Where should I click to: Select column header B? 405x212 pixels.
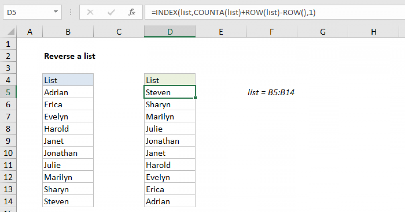pyautogui.click(x=68, y=31)
